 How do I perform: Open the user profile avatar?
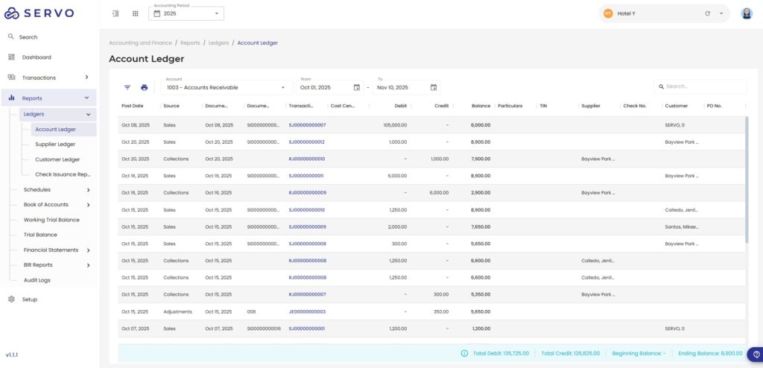tap(747, 13)
